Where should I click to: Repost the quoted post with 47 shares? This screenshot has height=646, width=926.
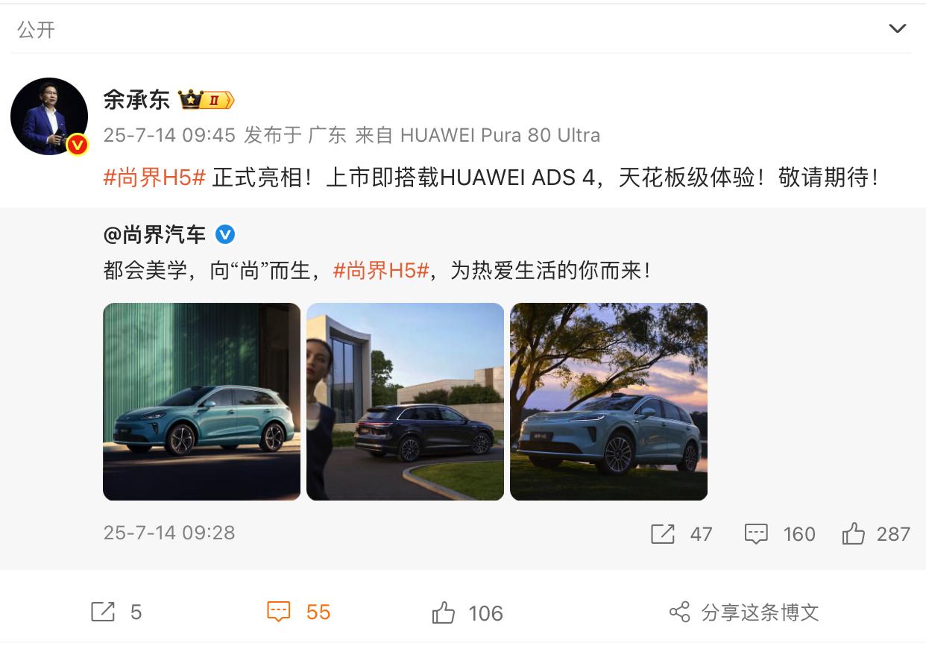[681, 534]
